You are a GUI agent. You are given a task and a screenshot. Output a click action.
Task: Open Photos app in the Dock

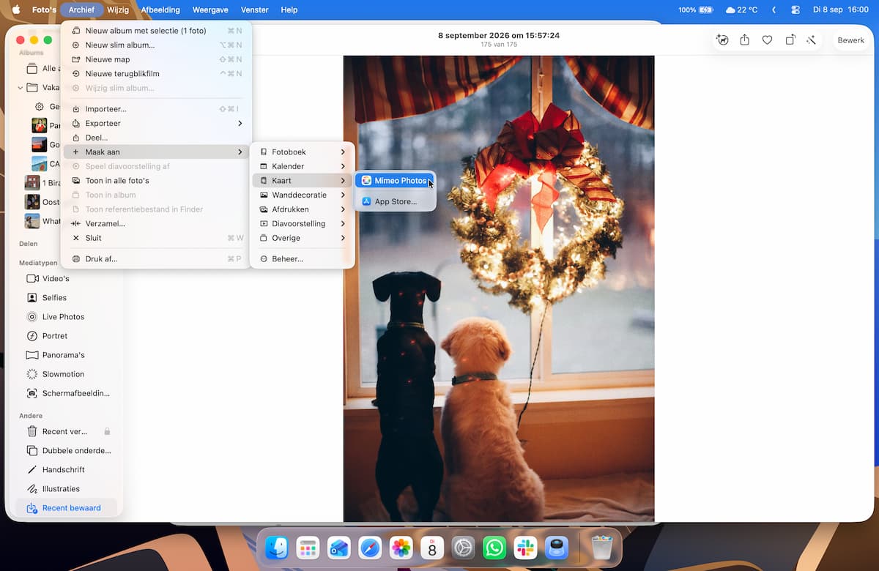click(x=401, y=547)
